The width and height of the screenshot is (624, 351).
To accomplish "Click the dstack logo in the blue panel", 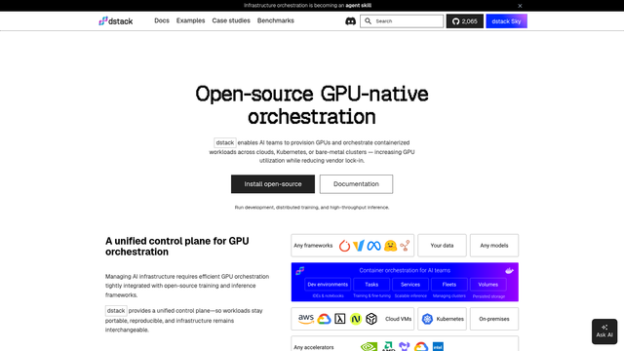I will click(x=300, y=271).
